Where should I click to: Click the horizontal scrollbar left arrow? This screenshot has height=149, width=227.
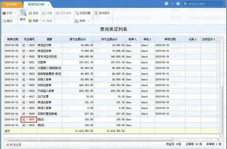(x=6, y=139)
